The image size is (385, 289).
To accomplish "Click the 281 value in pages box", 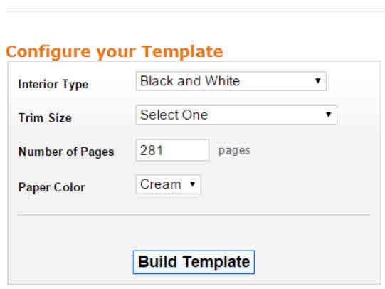I will coord(152,150).
